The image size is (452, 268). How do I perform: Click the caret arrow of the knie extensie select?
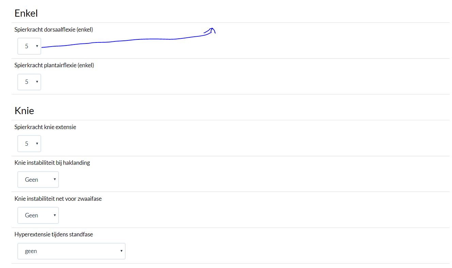(x=37, y=144)
